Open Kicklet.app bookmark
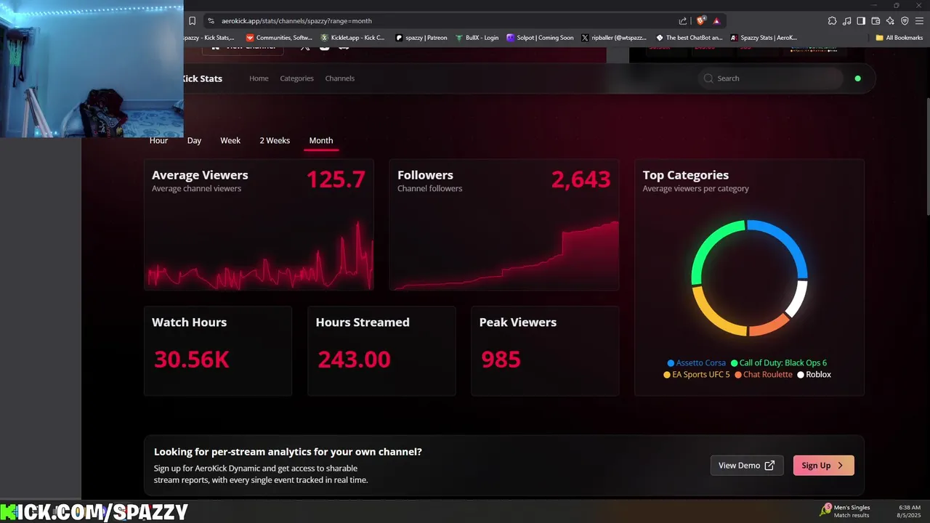The width and height of the screenshot is (930, 523). tap(352, 38)
